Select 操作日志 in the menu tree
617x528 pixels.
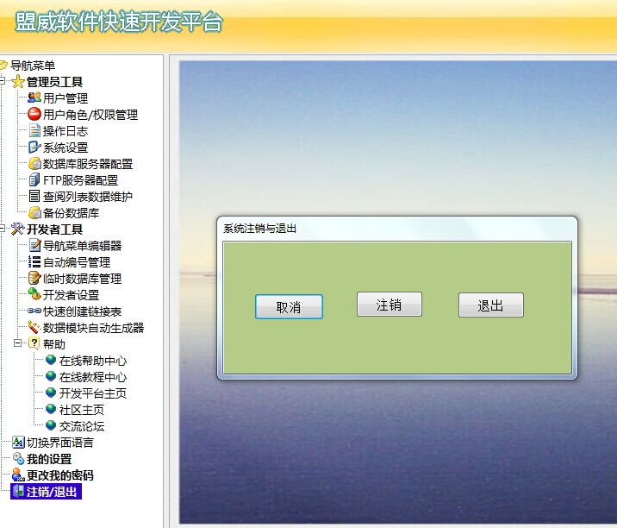(65, 131)
